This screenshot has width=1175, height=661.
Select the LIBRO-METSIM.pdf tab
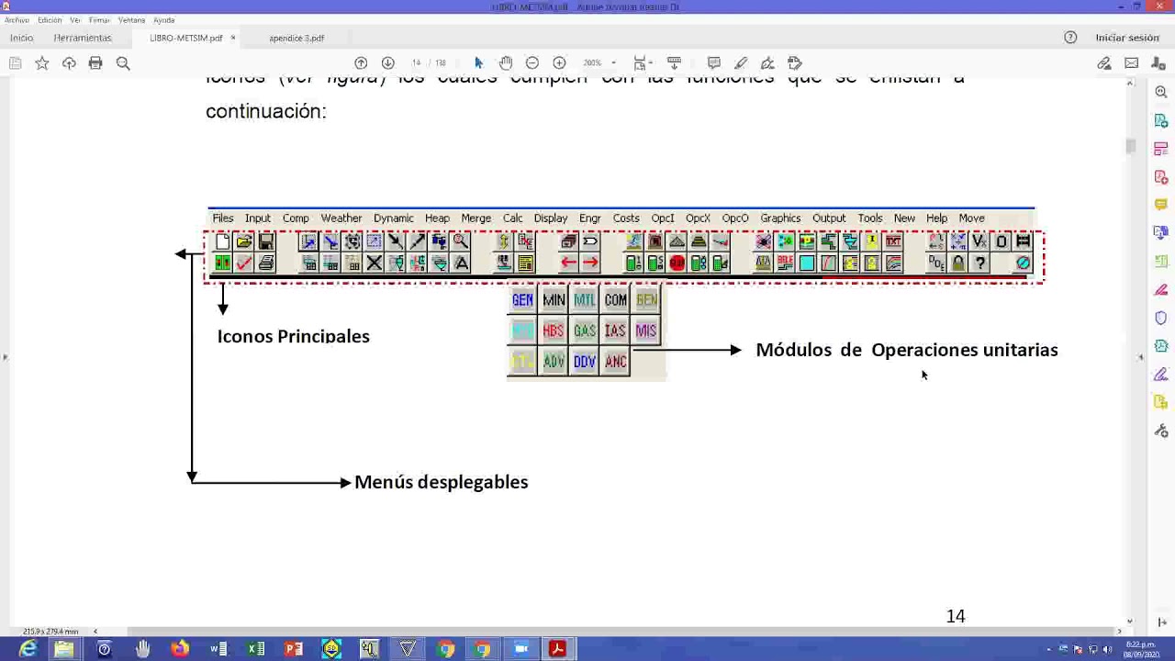pyautogui.click(x=186, y=38)
